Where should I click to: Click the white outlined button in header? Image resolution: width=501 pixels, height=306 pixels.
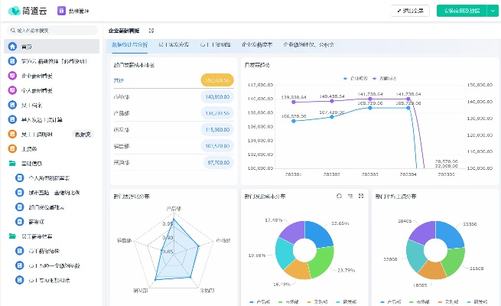tap(409, 11)
